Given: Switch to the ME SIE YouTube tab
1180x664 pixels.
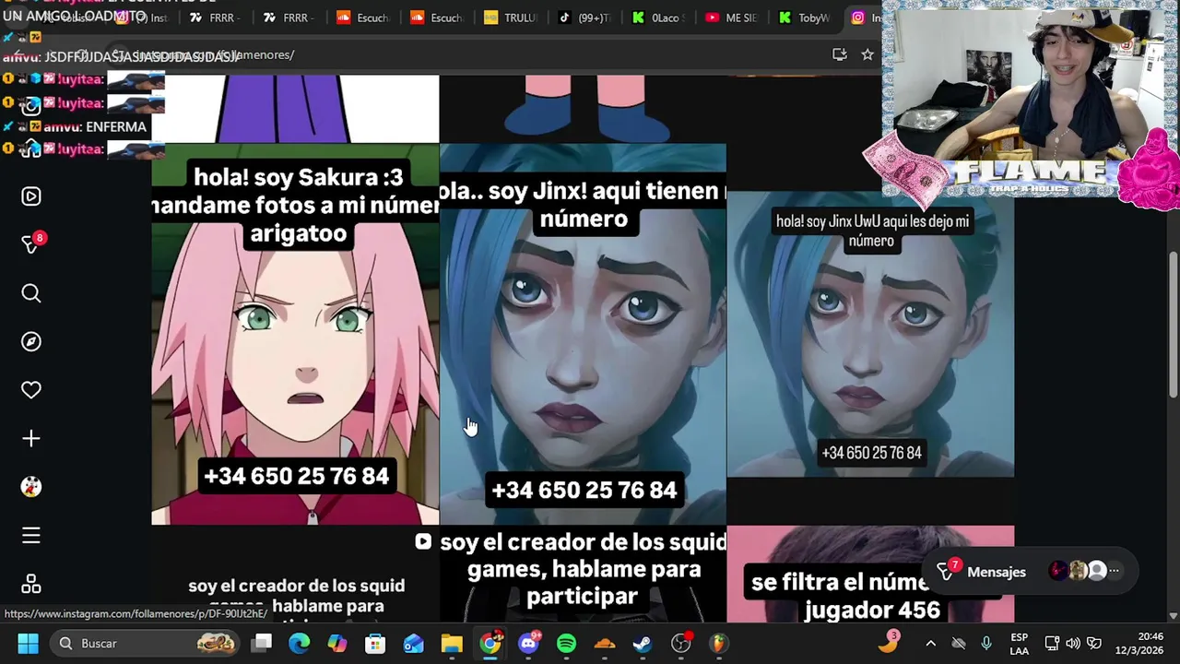Looking at the screenshot, I should pyautogui.click(x=733, y=18).
